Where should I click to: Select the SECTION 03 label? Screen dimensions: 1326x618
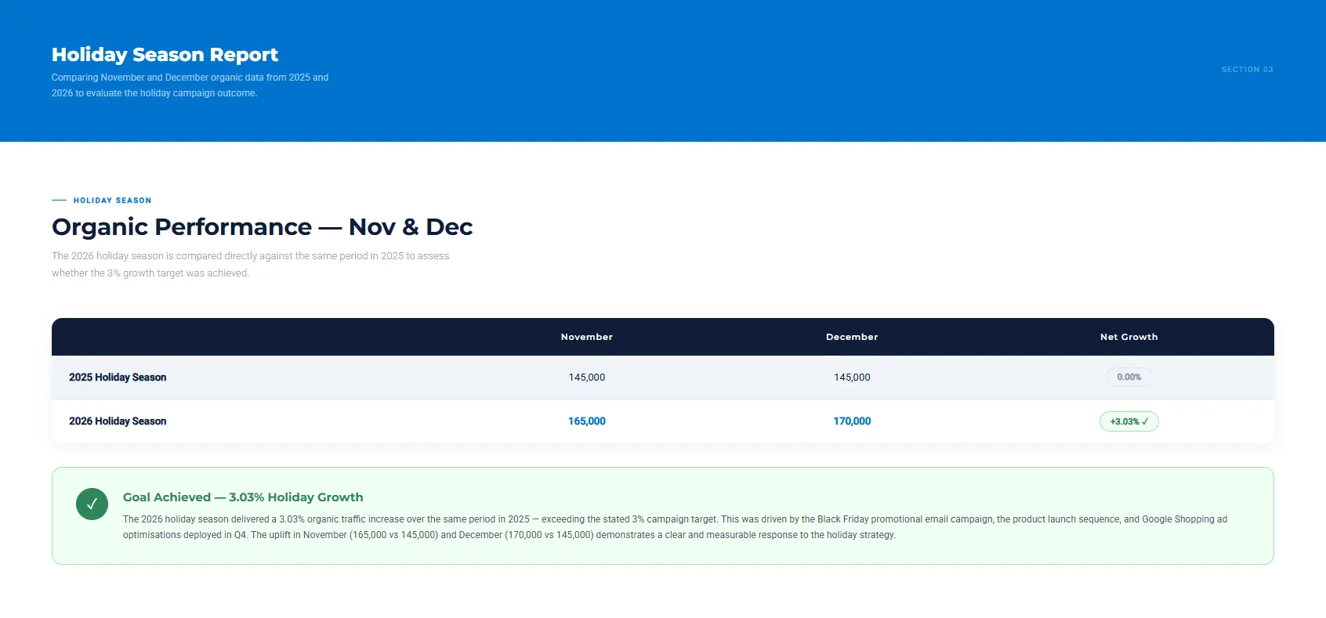1247,70
